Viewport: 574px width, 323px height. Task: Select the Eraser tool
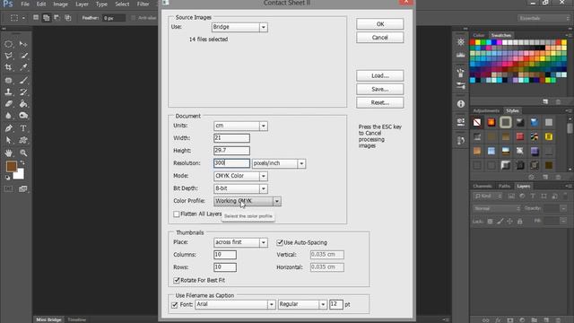[8, 104]
